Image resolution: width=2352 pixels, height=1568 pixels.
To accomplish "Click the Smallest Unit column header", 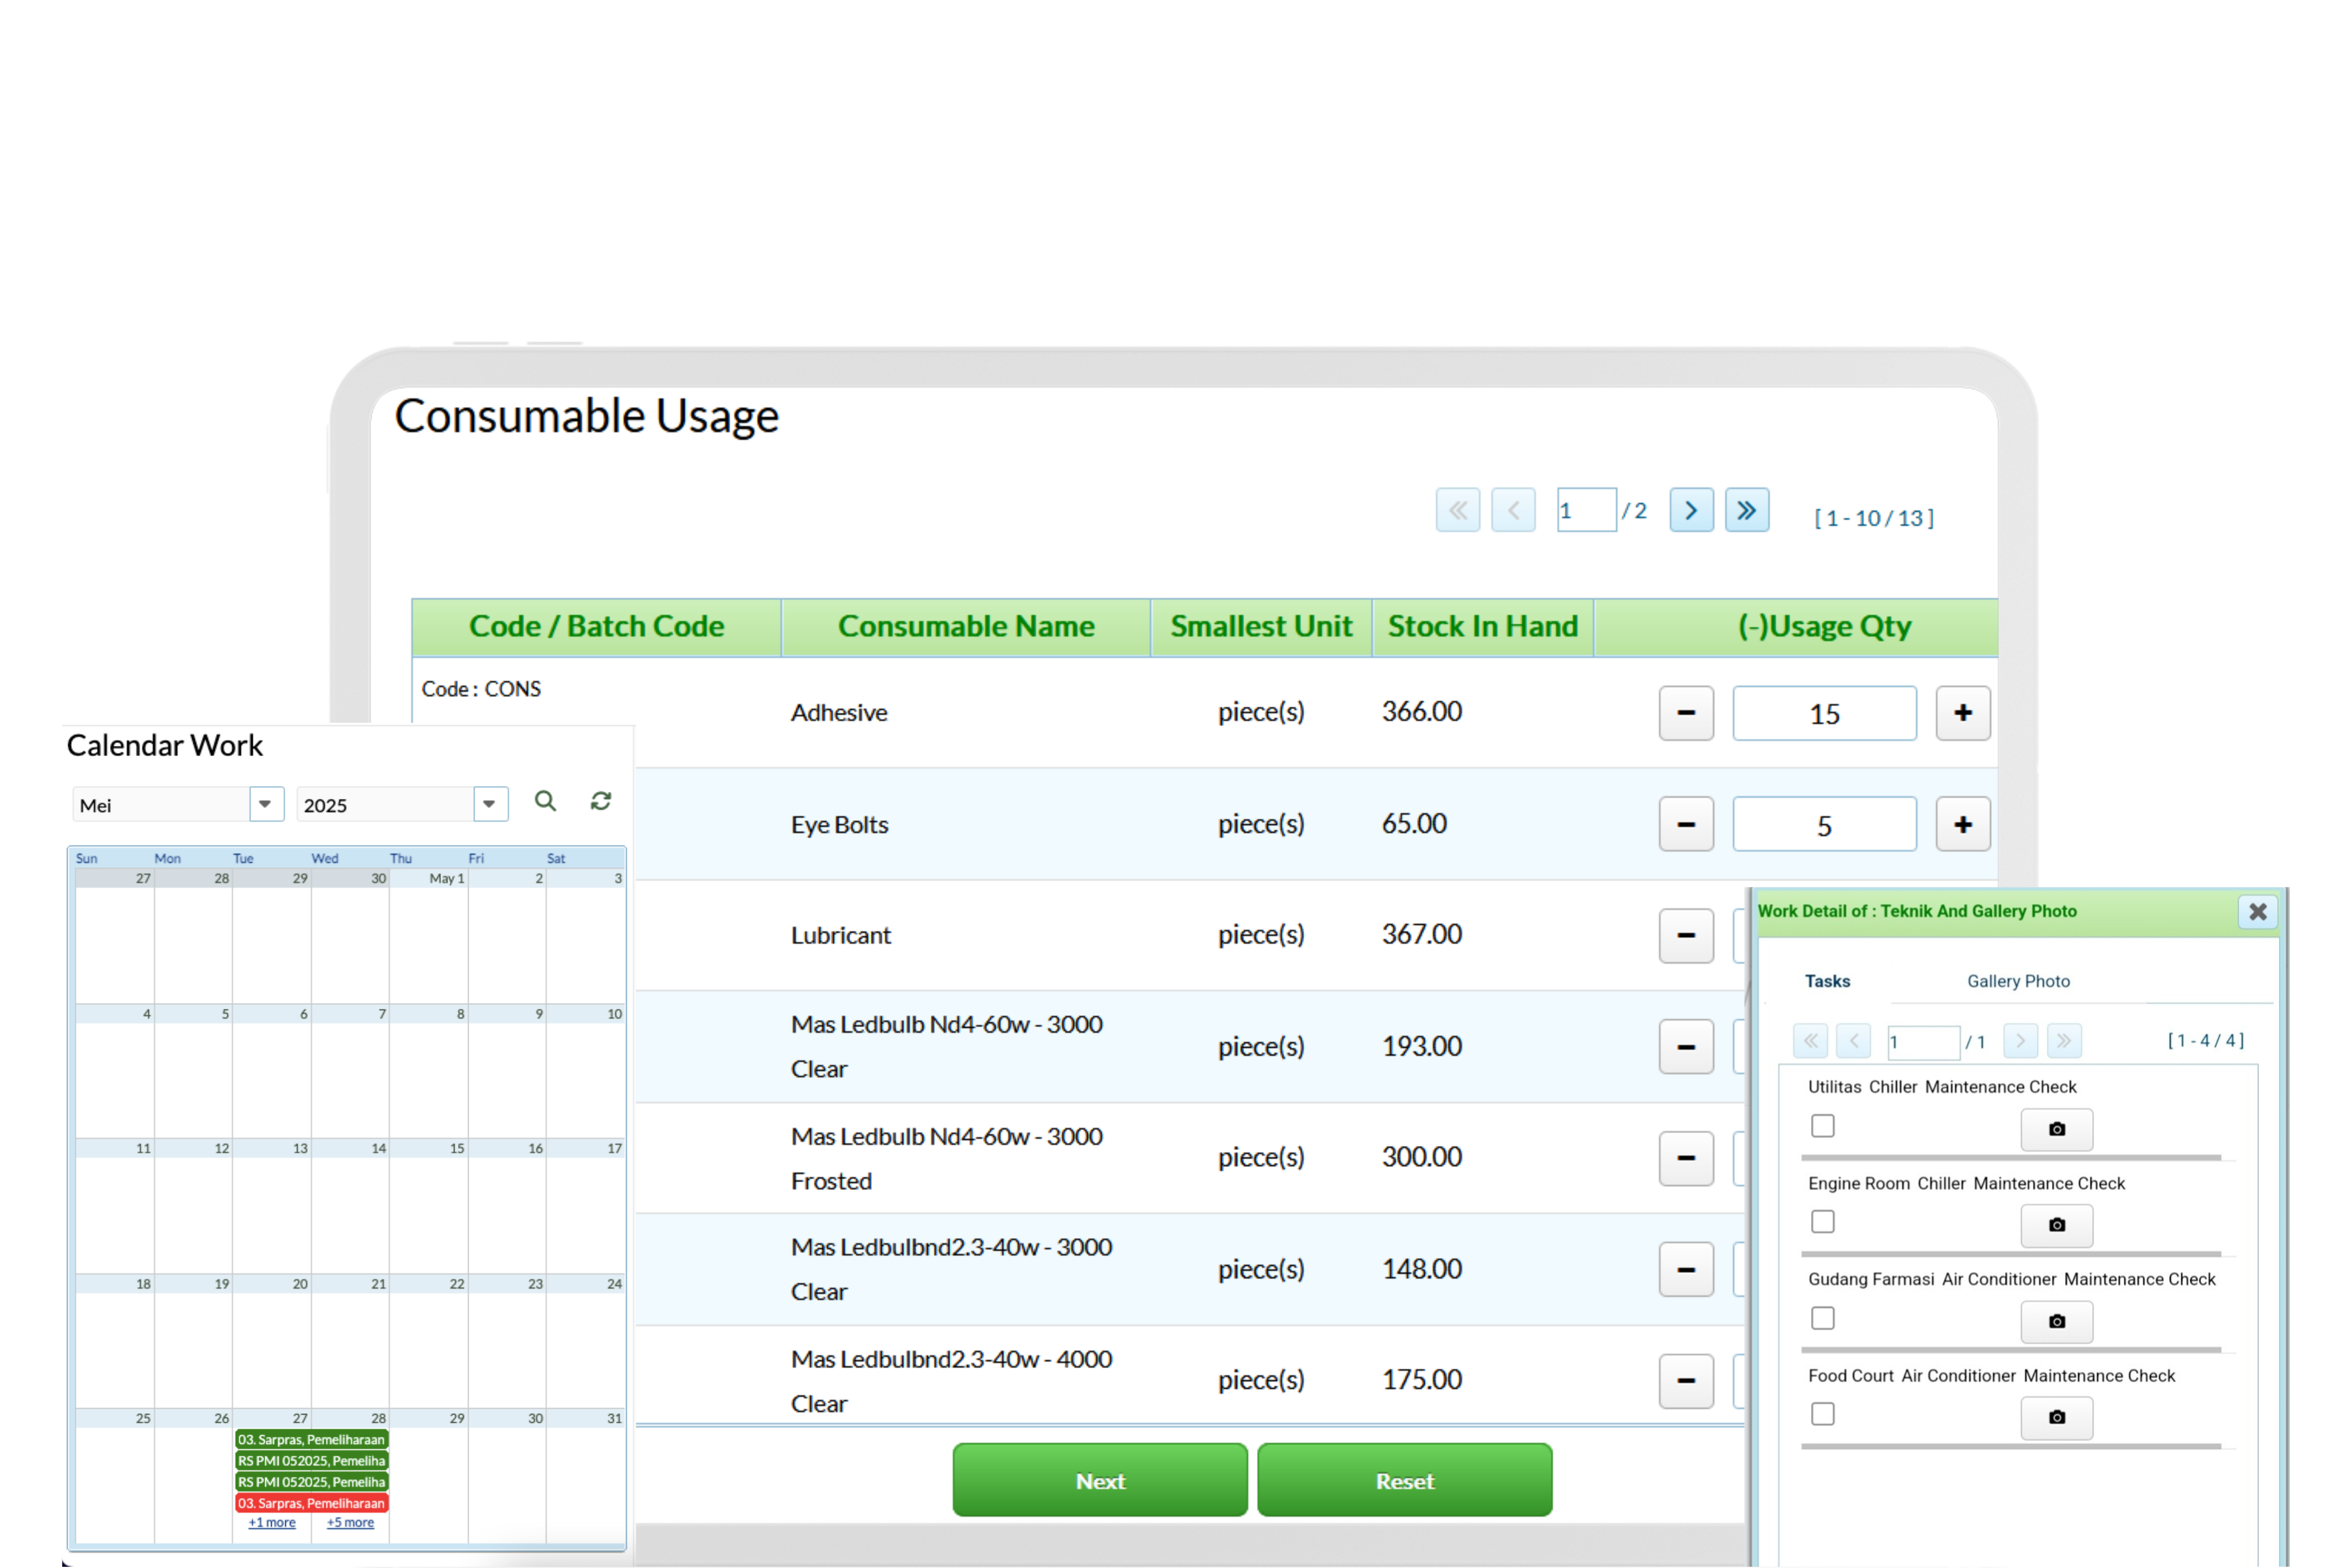I will [1261, 627].
